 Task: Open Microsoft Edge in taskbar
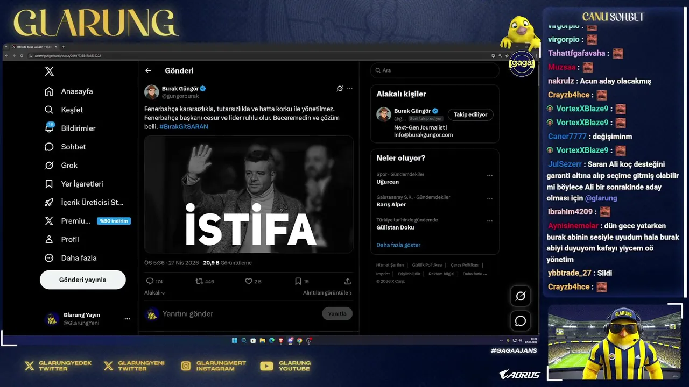click(272, 340)
